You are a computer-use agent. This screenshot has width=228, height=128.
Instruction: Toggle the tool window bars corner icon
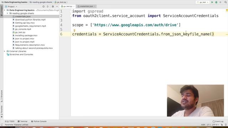click(x=2, y=125)
